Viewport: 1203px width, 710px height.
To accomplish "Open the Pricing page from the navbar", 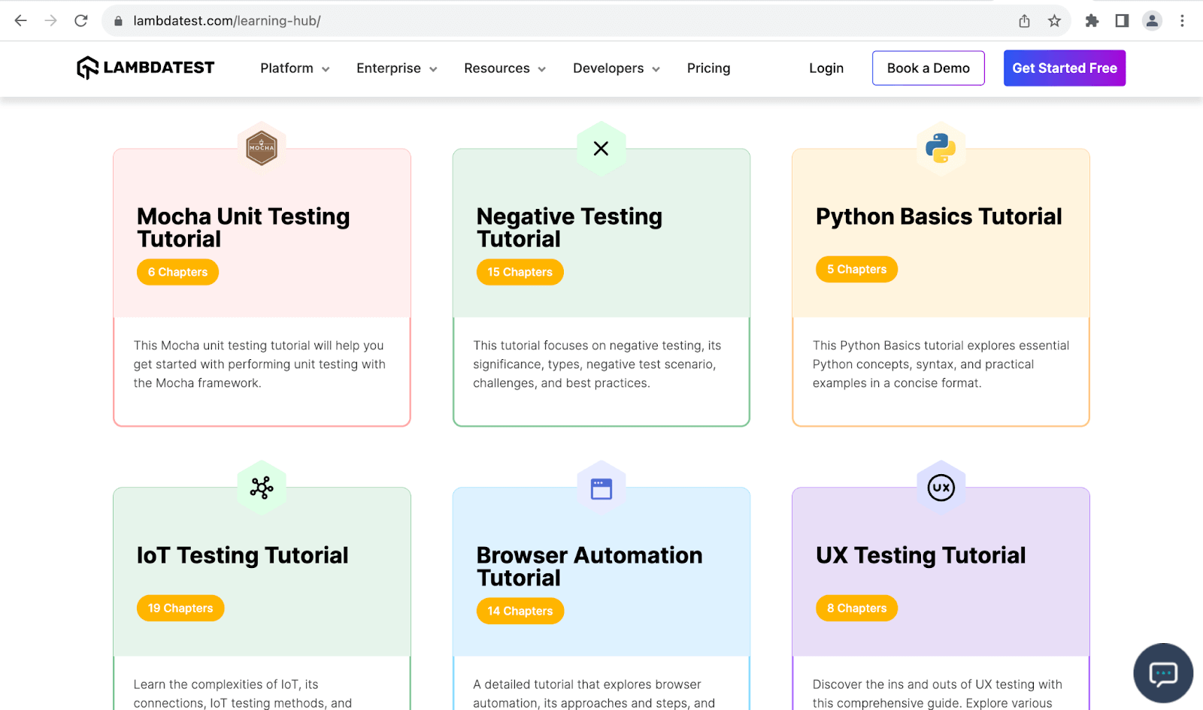I will (x=708, y=68).
